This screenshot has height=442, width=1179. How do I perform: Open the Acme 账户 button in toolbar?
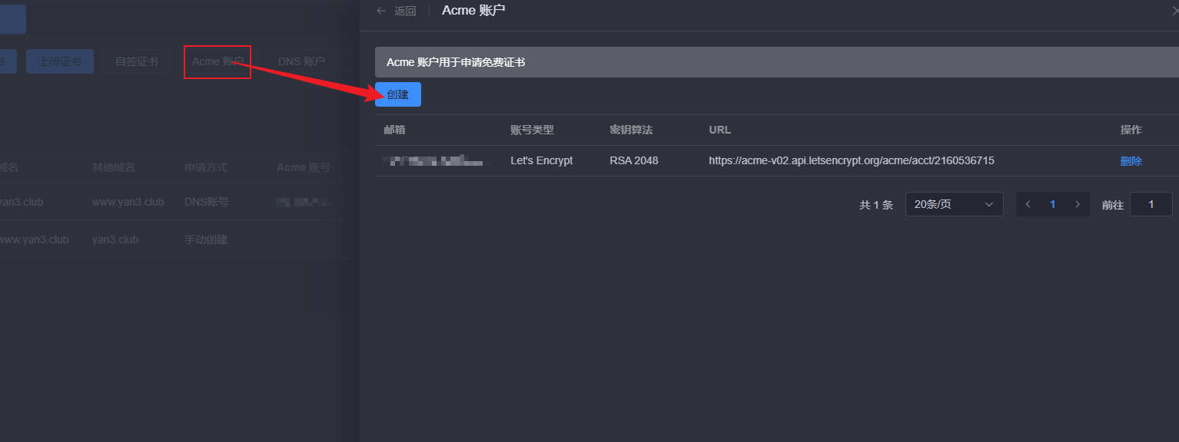point(218,61)
